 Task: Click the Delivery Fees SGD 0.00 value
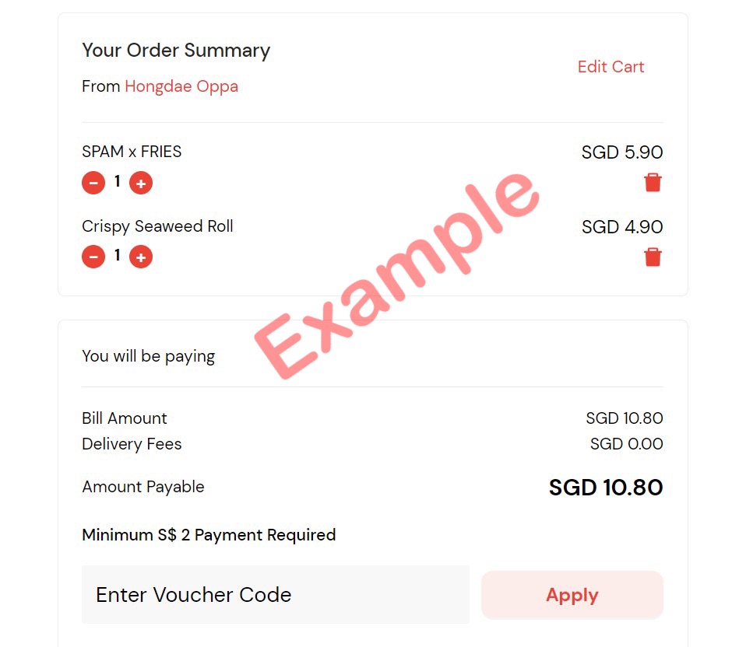point(627,444)
